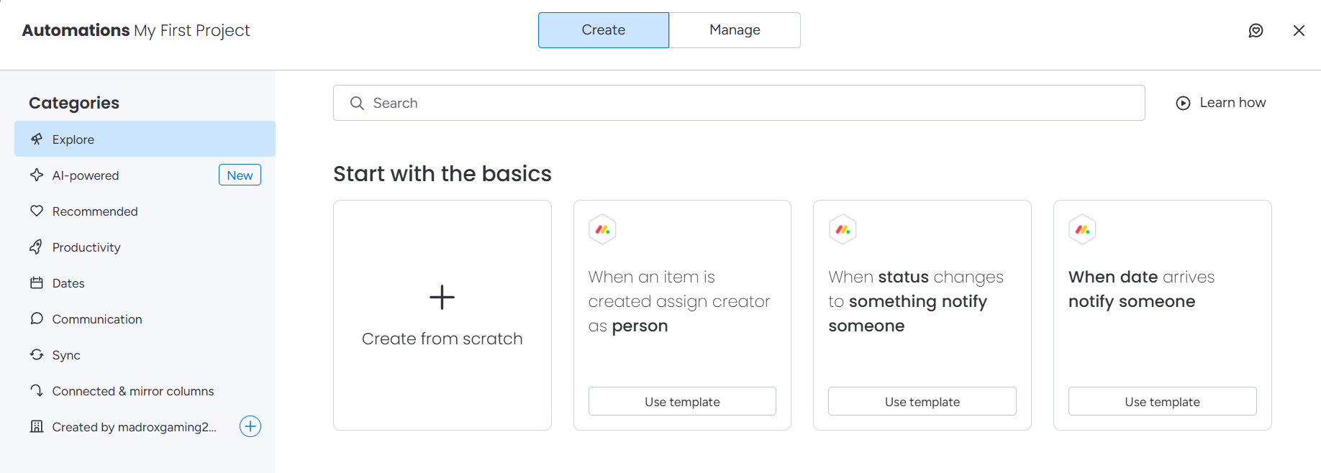Click the Create from scratch card
1321x473 pixels.
[x=442, y=315]
